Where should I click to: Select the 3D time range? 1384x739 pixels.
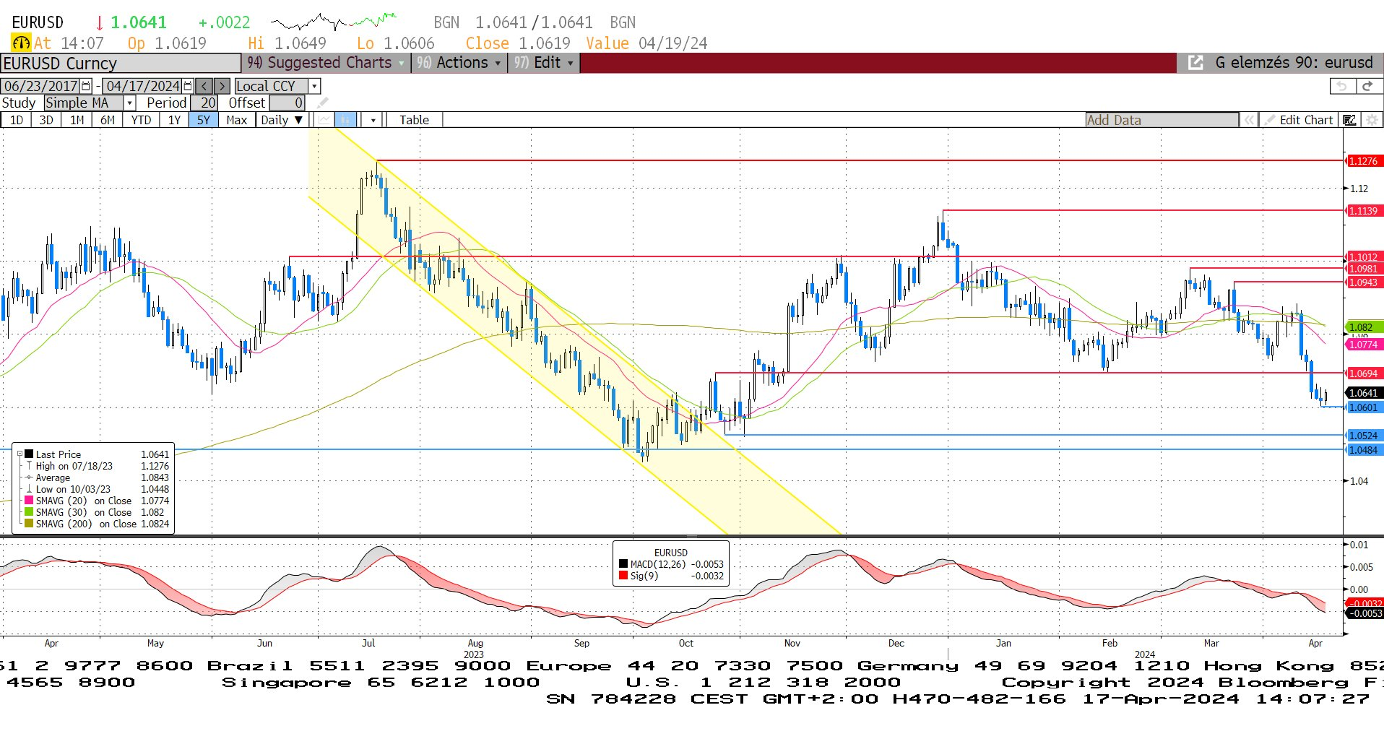pyautogui.click(x=46, y=120)
